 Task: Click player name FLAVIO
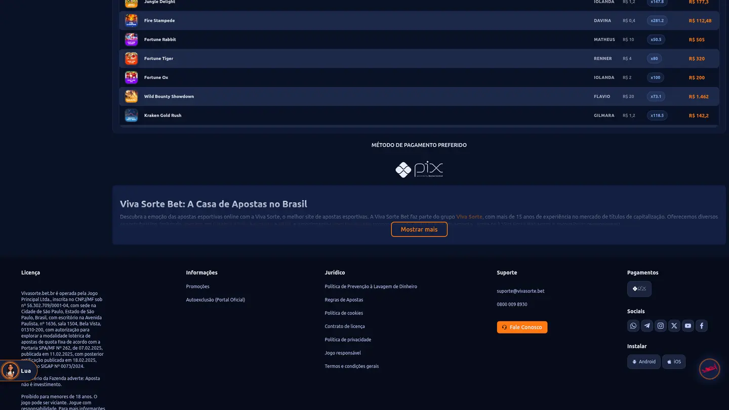click(x=602, y=96)
